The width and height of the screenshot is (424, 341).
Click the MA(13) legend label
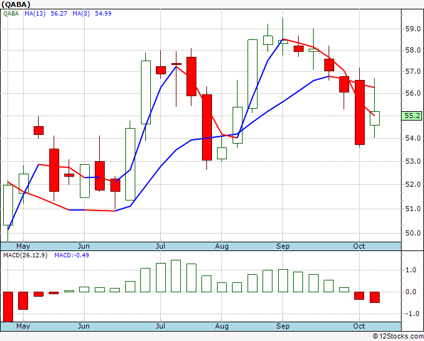click(x=35, y=14)
